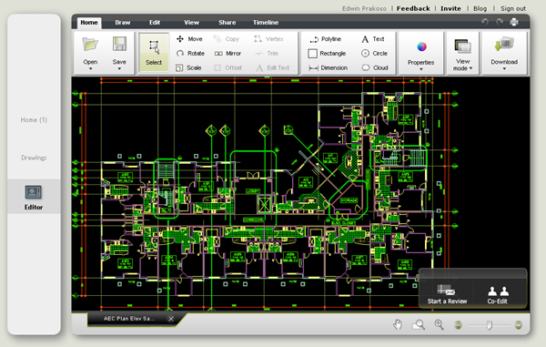
Task: Choose the Scale tool
Action: click(188, 67)
